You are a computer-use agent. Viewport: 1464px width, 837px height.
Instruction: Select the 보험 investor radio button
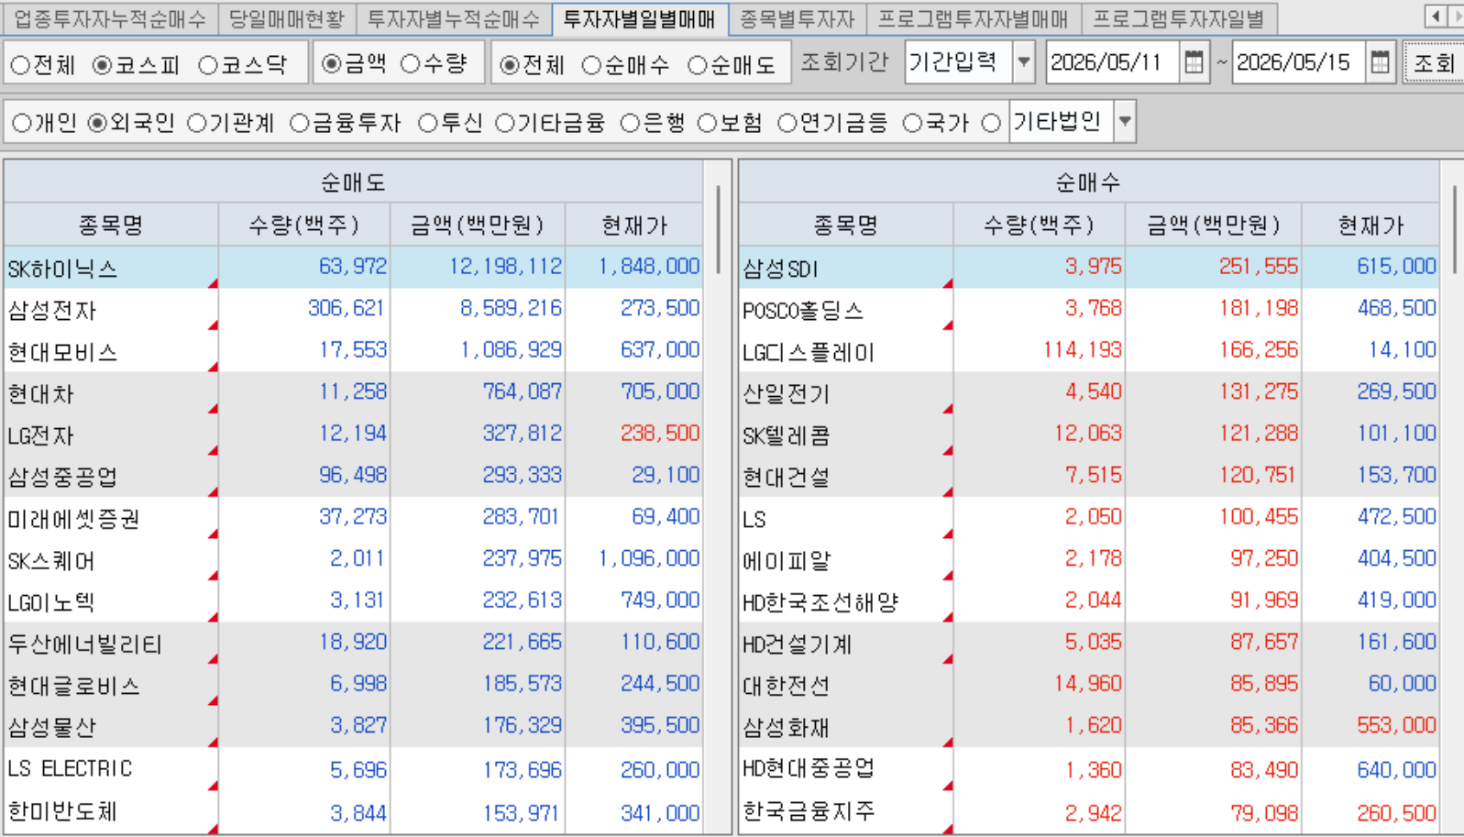click(707, 123)
